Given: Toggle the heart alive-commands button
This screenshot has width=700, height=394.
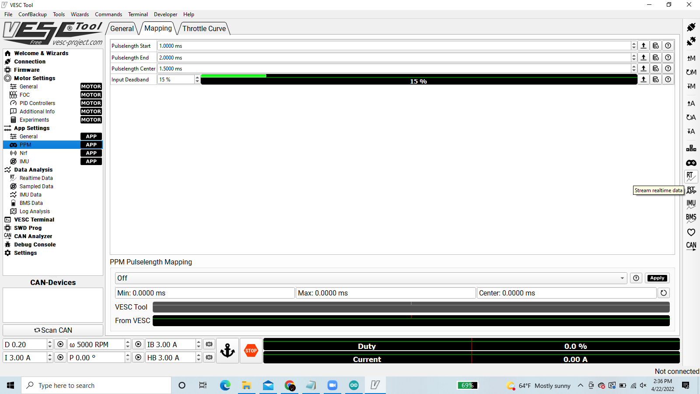Looking at the screenshot, I should click(691, 232).
